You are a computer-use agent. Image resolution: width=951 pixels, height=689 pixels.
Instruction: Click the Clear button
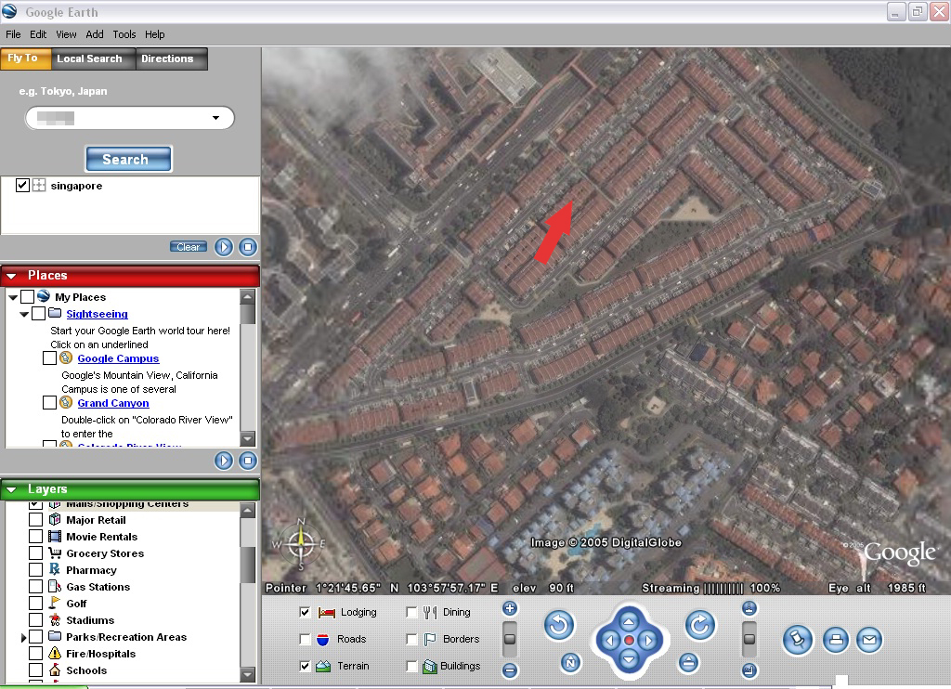click(188, 247)
